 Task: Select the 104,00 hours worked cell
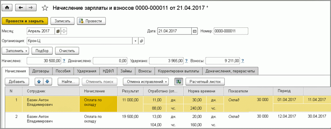(x=155, y=124)
